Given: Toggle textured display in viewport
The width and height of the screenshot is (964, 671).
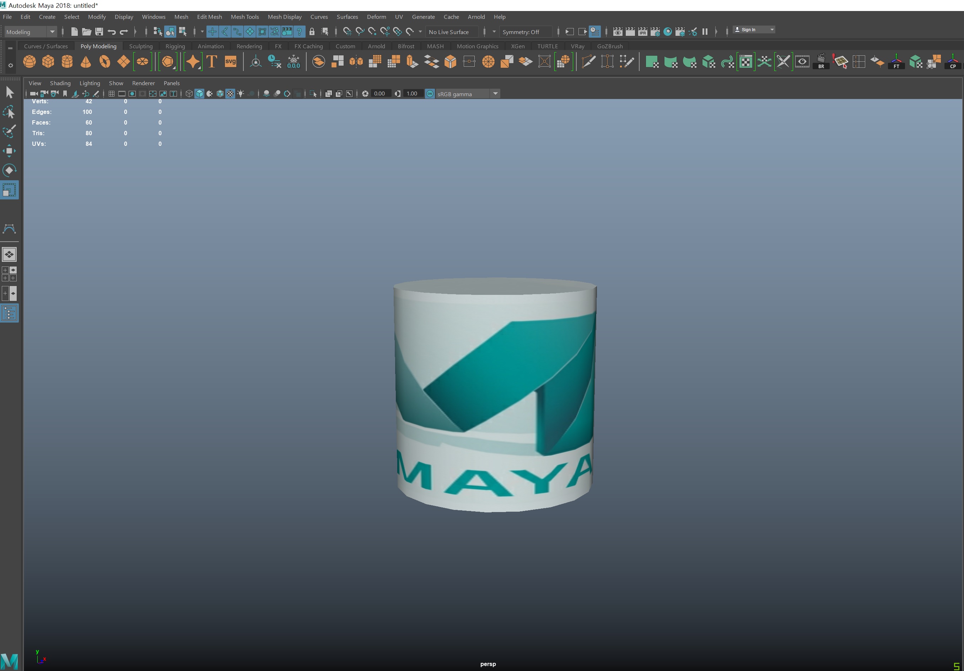Looking at the screenshot, I should [231, 94].
